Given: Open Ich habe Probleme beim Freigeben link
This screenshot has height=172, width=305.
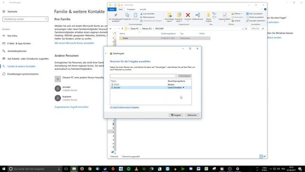Looking at the screenshot, I should pos(124,107).
